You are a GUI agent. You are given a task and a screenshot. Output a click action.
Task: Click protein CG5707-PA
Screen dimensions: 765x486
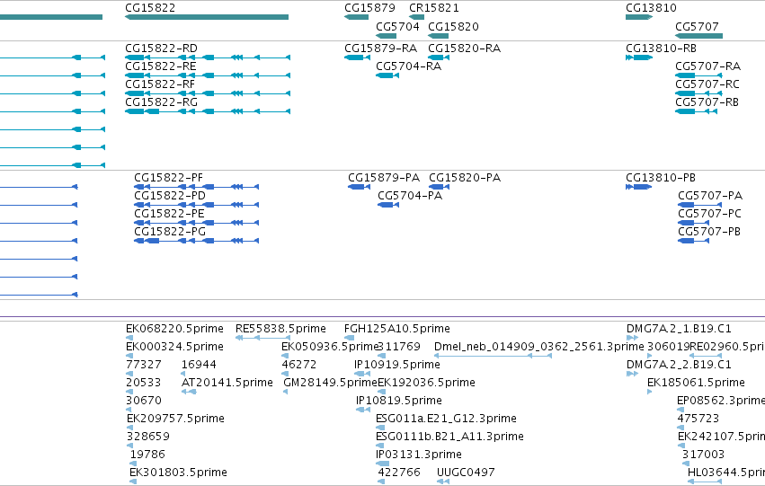click(x=699, y=205)
